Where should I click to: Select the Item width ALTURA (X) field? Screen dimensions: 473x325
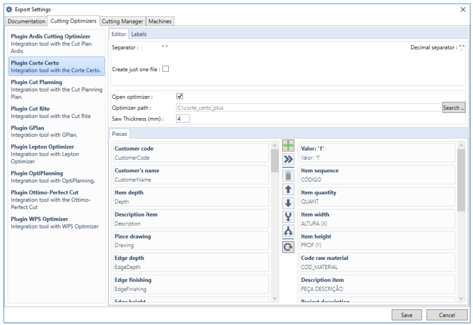[x=377, y=219]
